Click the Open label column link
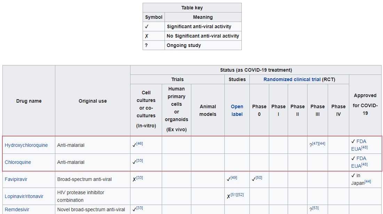The image size is (383, 214). [x=237, y=110]
